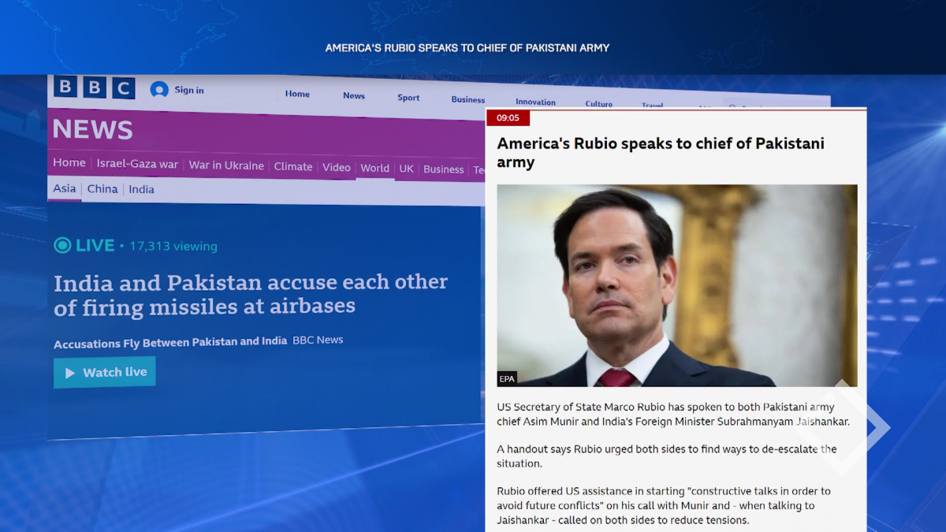Click Accusations Fly Between Pakistan and India
The height and width of the screenshot is (532, 946).
(170, 343)
